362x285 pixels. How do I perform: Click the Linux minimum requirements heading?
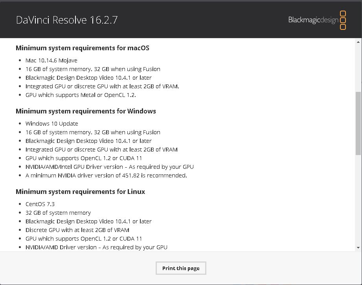coord(80,192)
